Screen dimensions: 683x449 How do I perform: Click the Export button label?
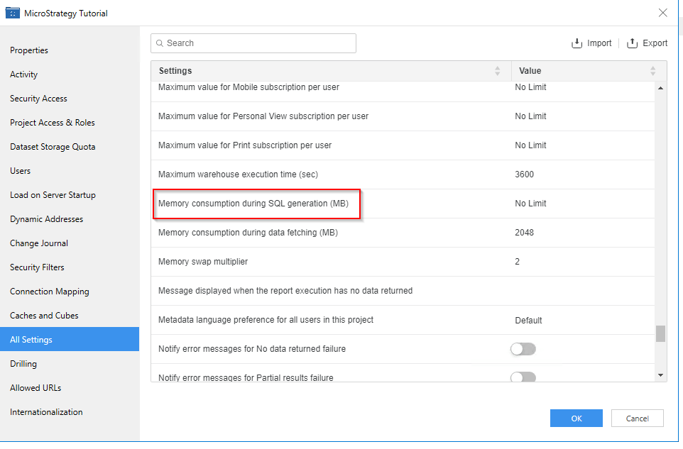pos(655,43)
